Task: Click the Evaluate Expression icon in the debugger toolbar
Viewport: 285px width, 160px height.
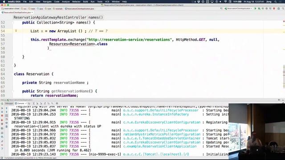Action: click(x=57, y=104)
